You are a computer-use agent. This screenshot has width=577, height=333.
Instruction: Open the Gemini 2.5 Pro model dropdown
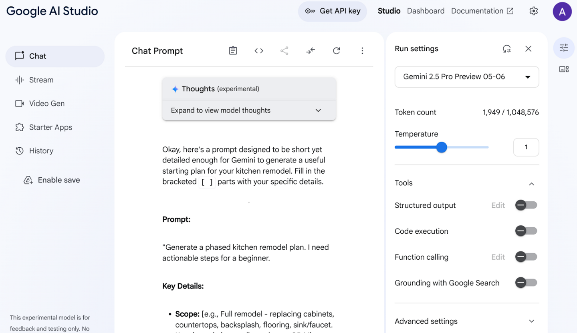[x=466, y=77]
